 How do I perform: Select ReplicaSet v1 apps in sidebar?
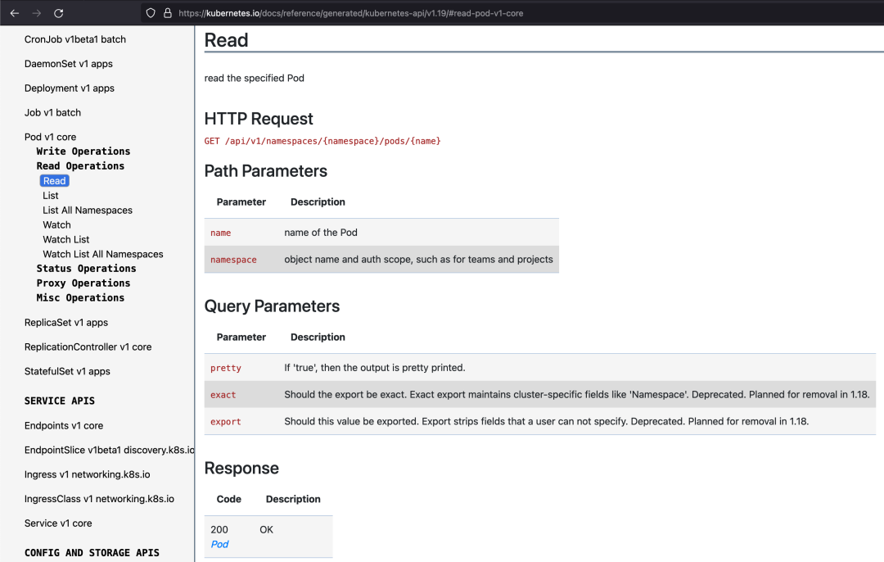point(65,322)
